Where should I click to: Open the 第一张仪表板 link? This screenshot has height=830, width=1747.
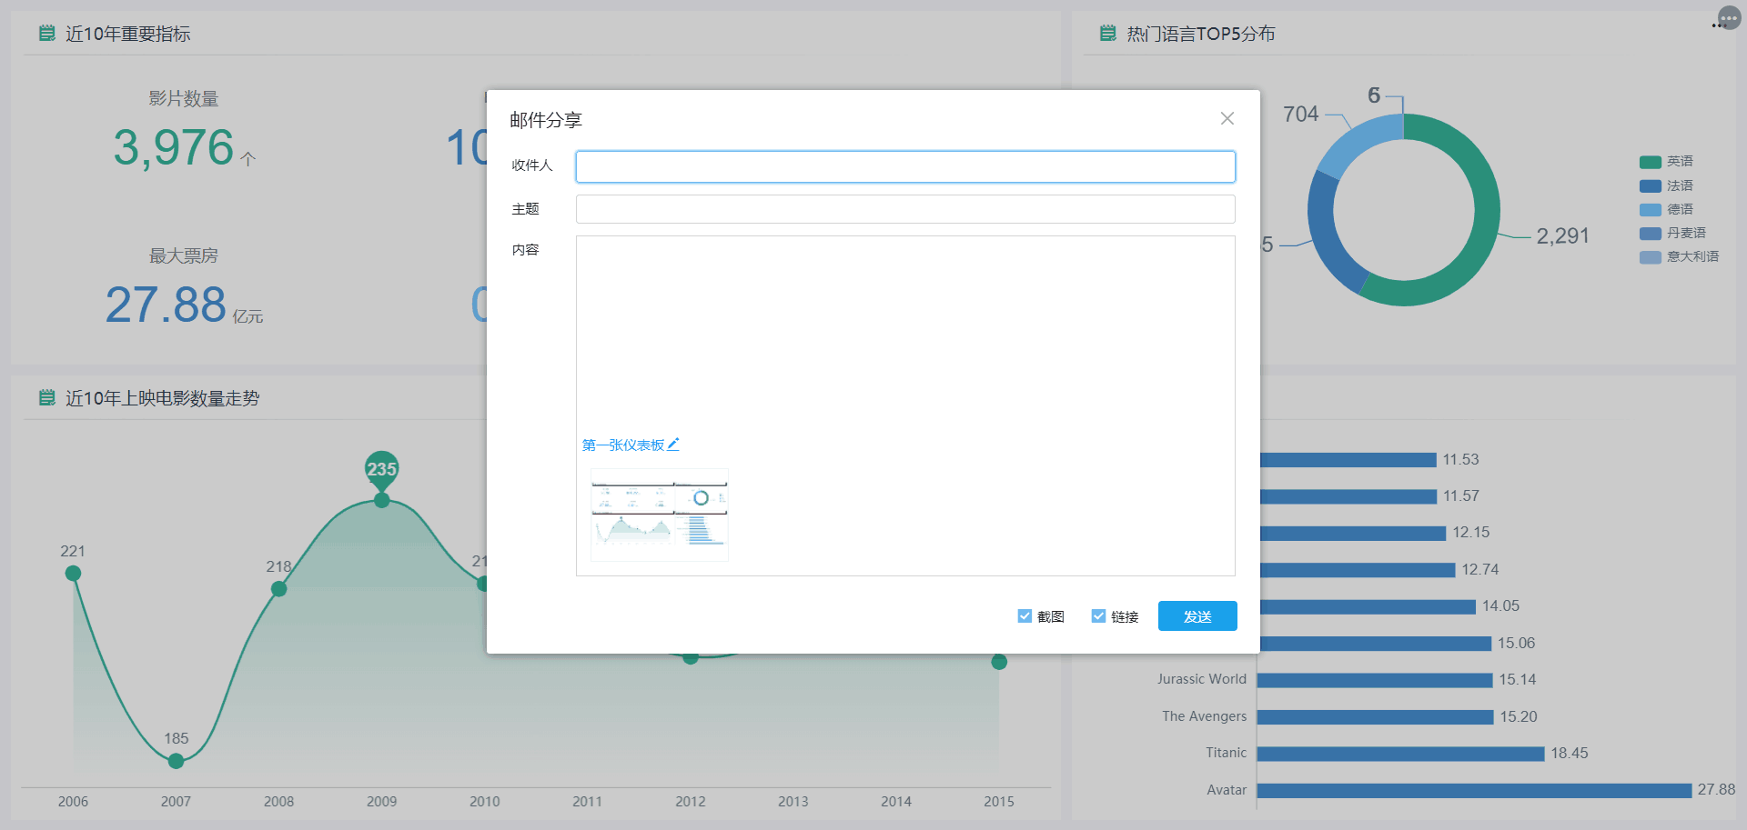623,445
